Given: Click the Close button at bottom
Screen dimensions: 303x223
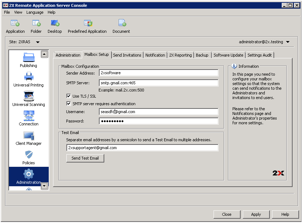Looking at the screenshot, I should tap(227, 214).
